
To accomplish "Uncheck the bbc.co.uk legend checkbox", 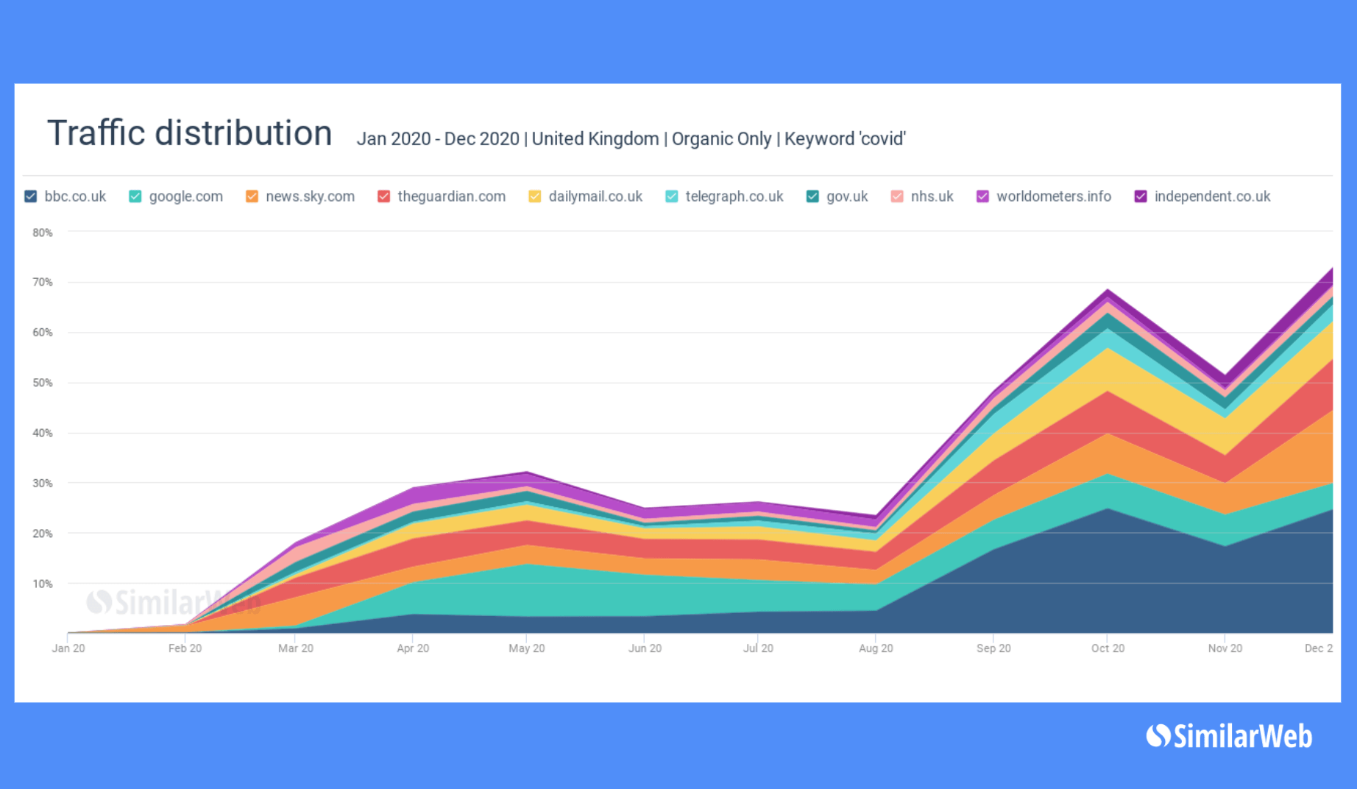I will point(31,197).
